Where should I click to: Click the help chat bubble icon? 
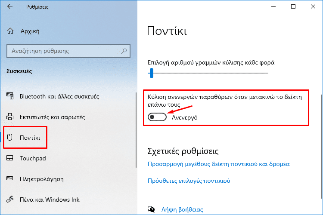[x=151, y=209]
